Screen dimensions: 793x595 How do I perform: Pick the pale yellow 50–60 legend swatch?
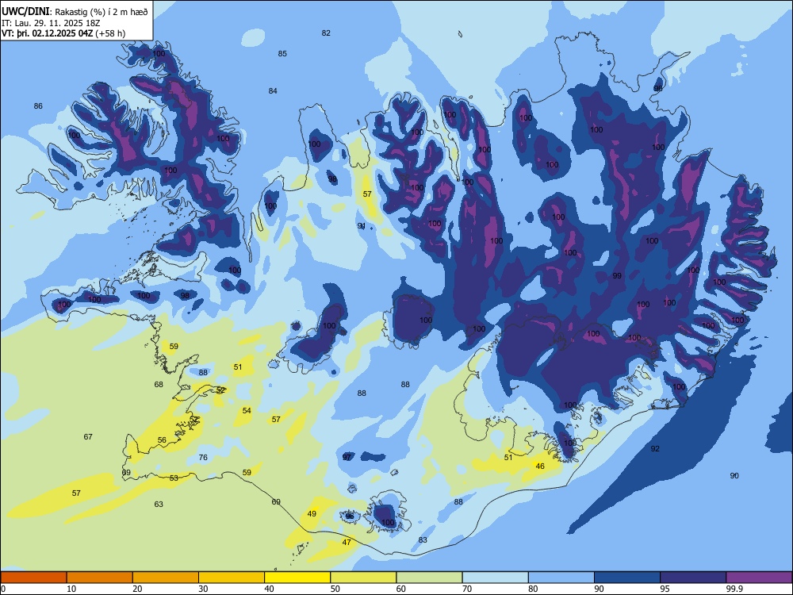[x=363, y=578]
